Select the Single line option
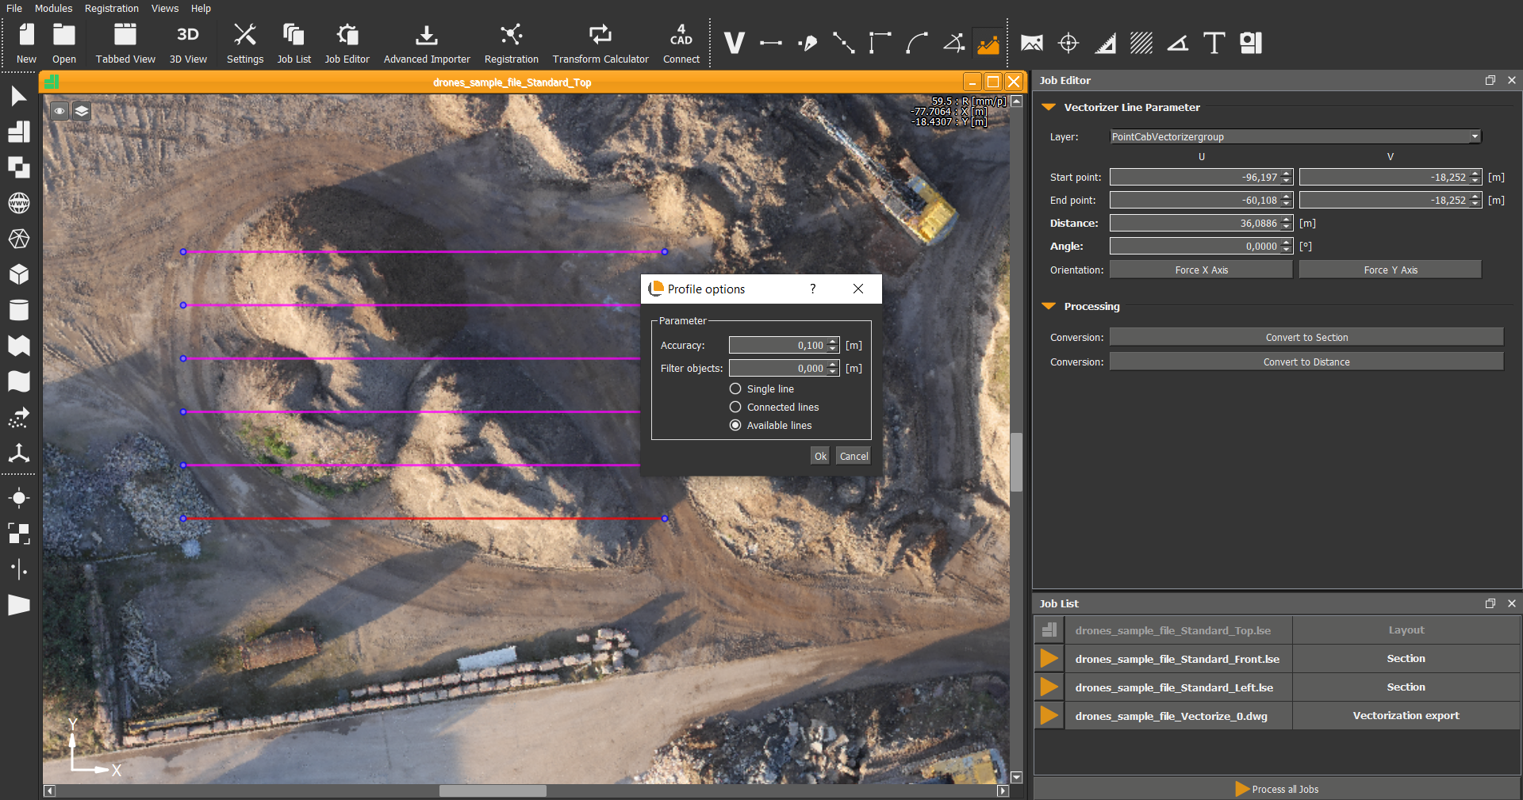Screen dimensions: 1523x800 (x=735, y=389)
